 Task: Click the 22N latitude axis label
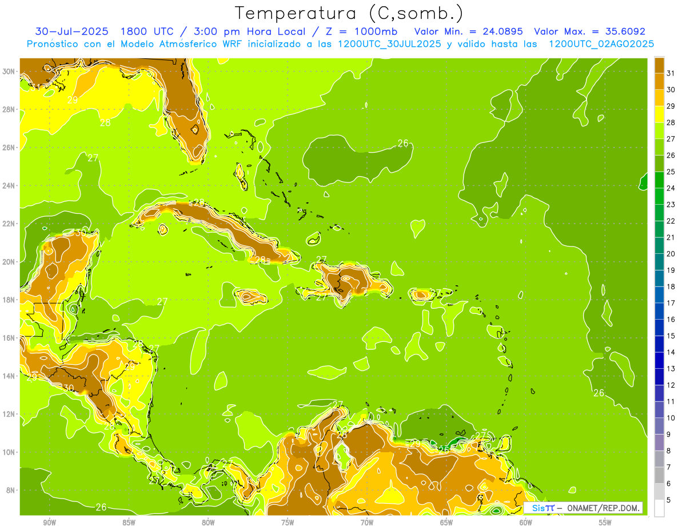click(x=9, y=224)
